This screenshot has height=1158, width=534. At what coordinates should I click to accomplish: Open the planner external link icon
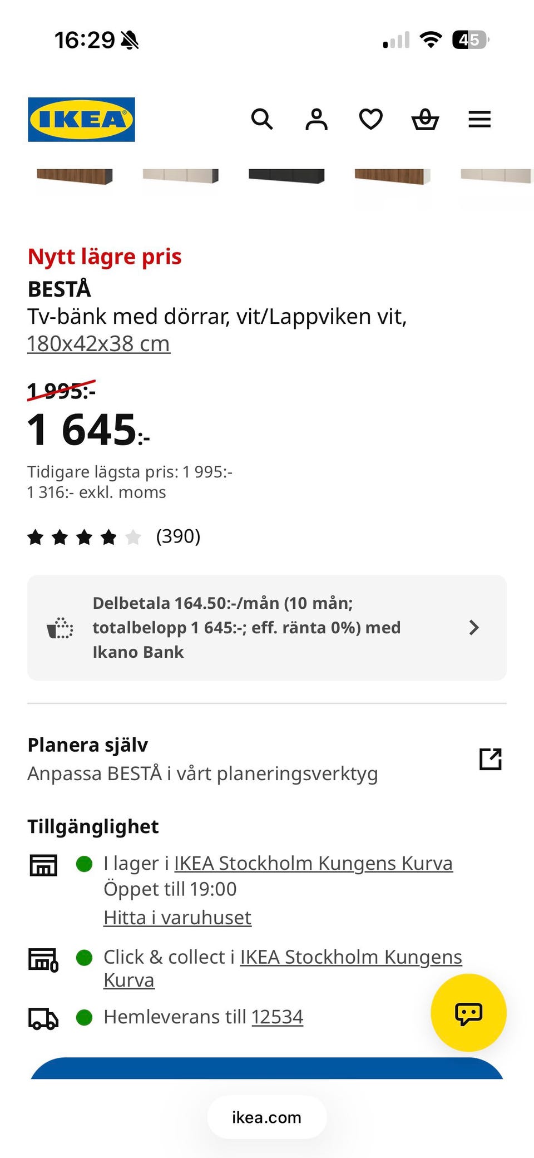pos(490,758)
